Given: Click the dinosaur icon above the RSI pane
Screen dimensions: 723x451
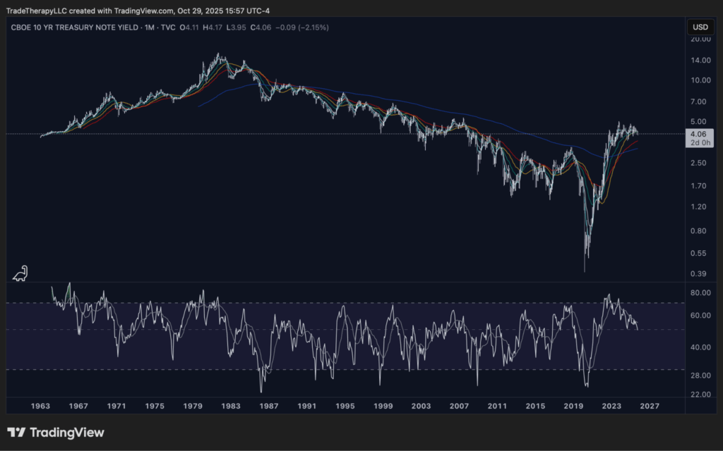Looking at the screenshot, I should 20,273.
